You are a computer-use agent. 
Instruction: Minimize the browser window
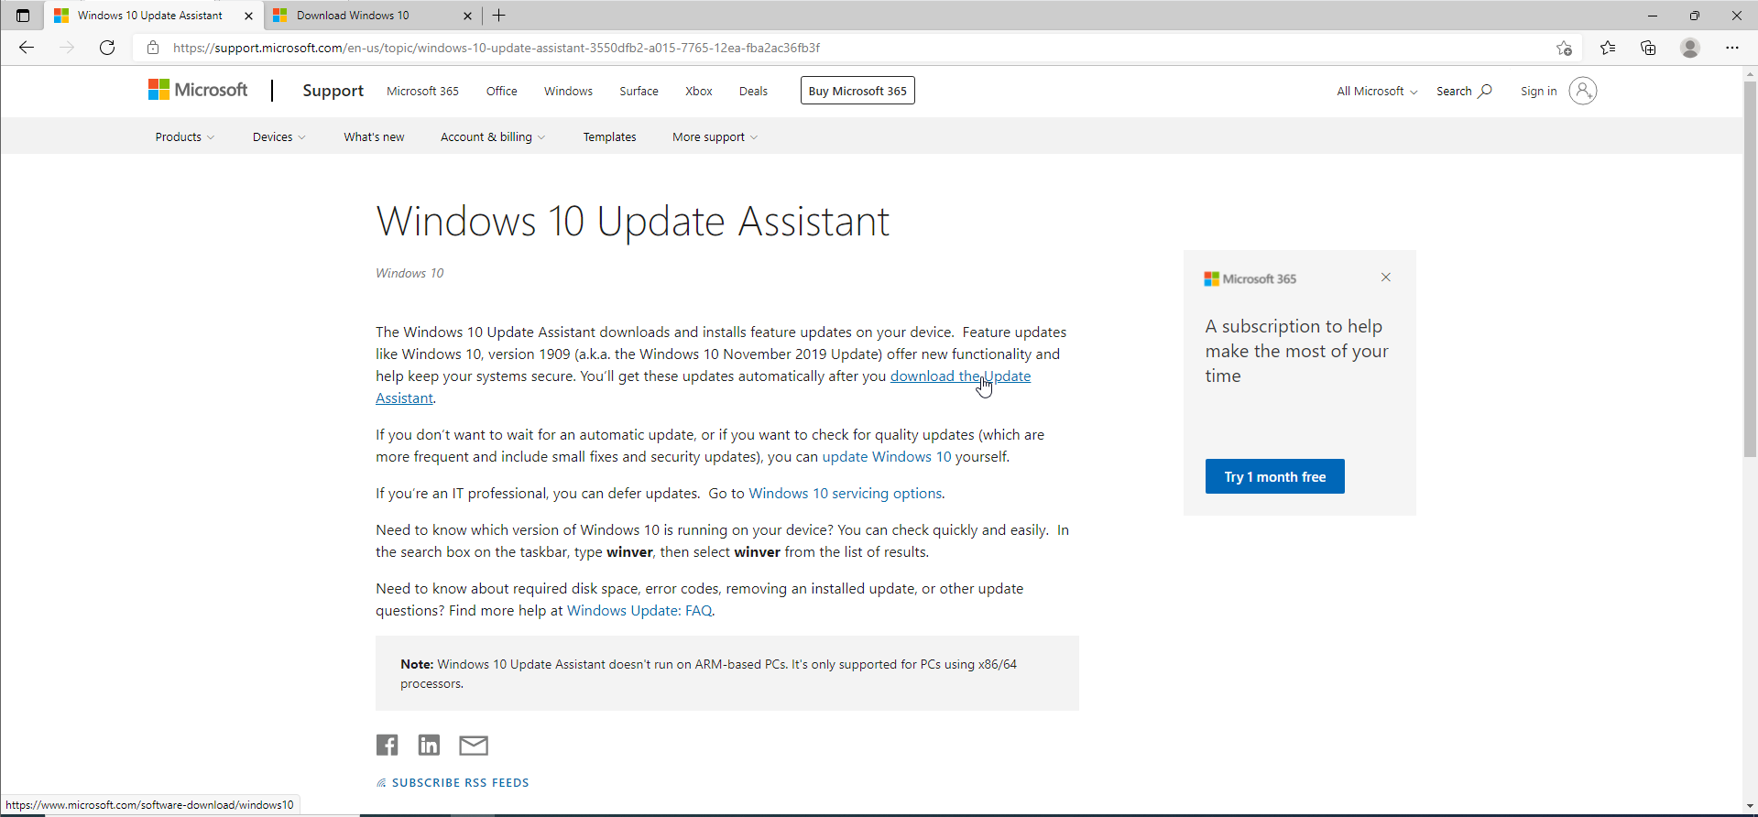(x=1653, y=16)
